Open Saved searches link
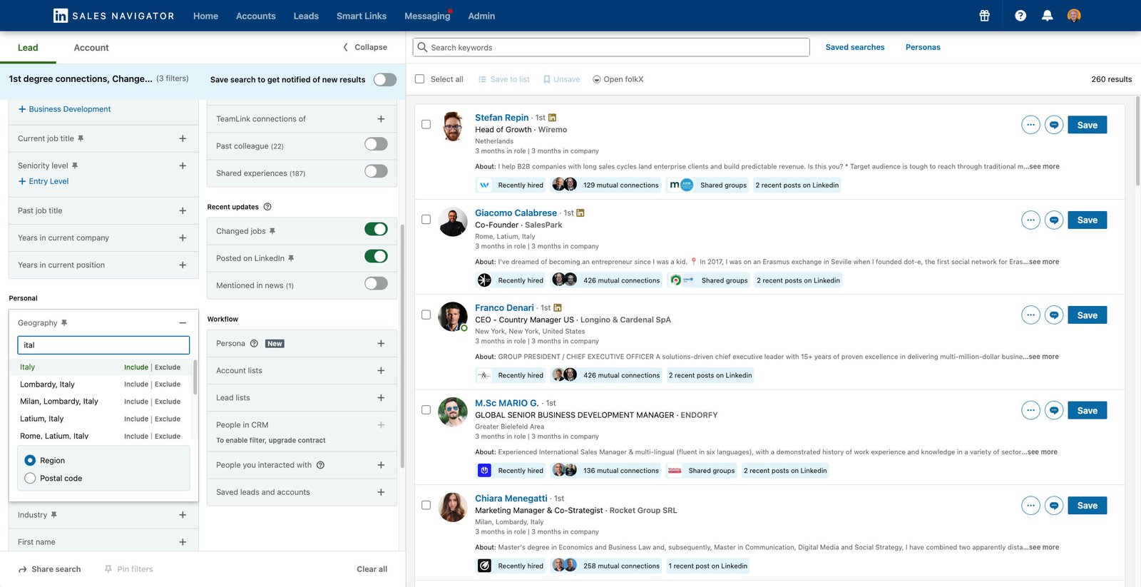 click(x=855, y=47)
